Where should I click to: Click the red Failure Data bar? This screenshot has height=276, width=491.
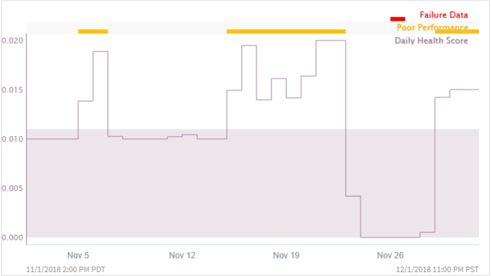click(x=398, y=19)
